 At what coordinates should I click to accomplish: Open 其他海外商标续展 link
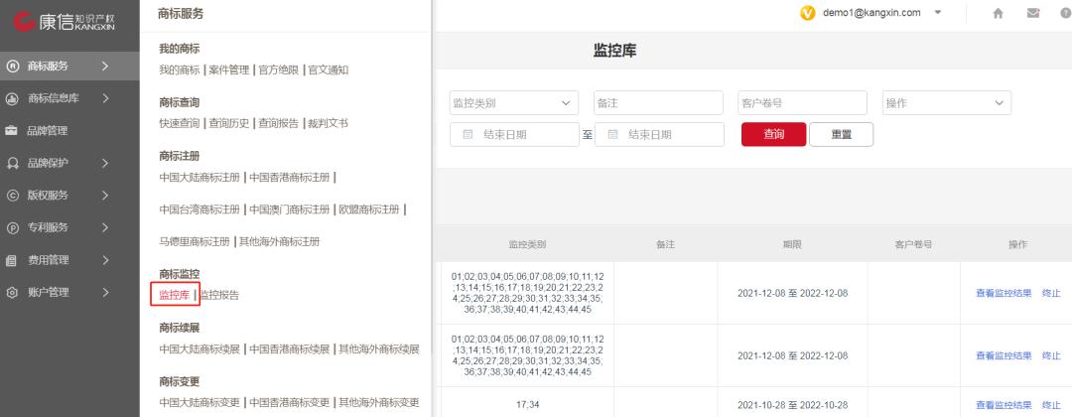coord(379,348)
